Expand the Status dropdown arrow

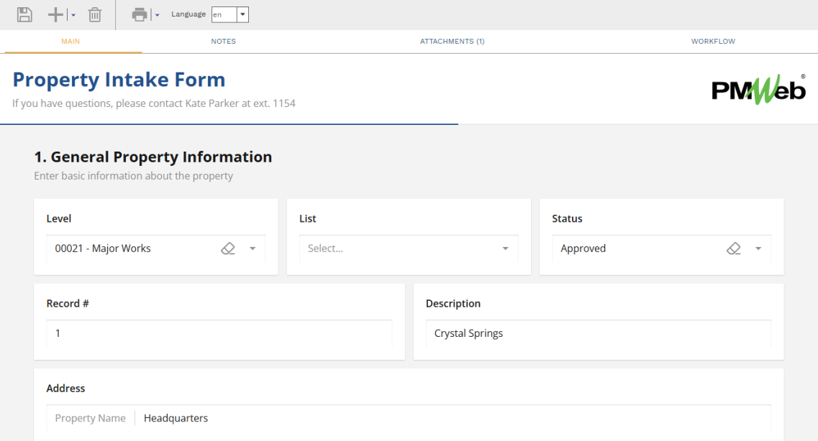[x=758, y=249]
